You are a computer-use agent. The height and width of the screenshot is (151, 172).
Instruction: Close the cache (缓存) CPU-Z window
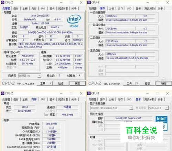tap(168, 2)
